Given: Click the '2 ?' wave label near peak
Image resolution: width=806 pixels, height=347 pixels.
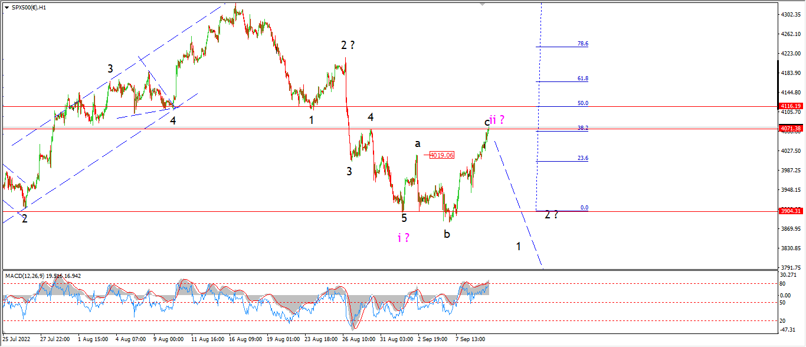Looking at the screenshot, I should pos(348,45).
